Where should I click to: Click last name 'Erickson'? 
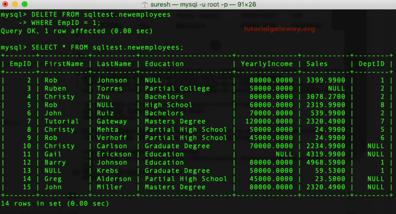point(114,154)
